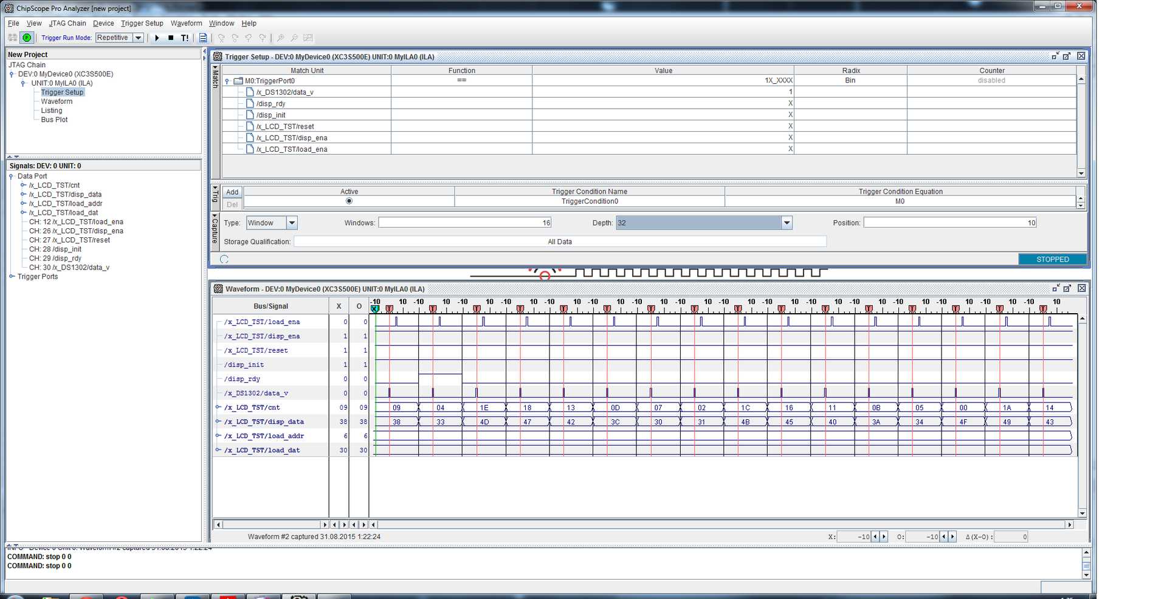Open the Device menu
This screenshot has width=1167, height=599.
pos(103,23)
